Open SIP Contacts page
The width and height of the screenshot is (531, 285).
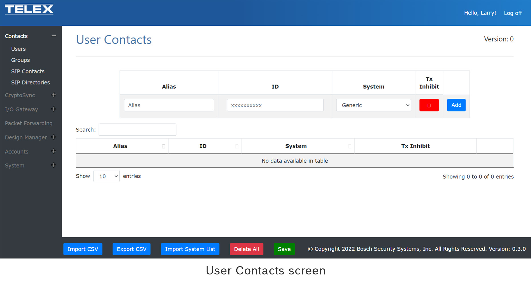pos(28,71)
